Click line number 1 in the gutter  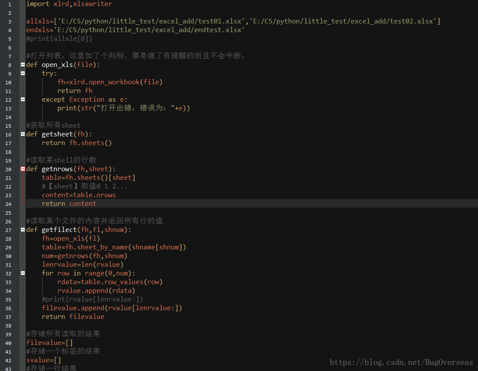click(10, 4)
